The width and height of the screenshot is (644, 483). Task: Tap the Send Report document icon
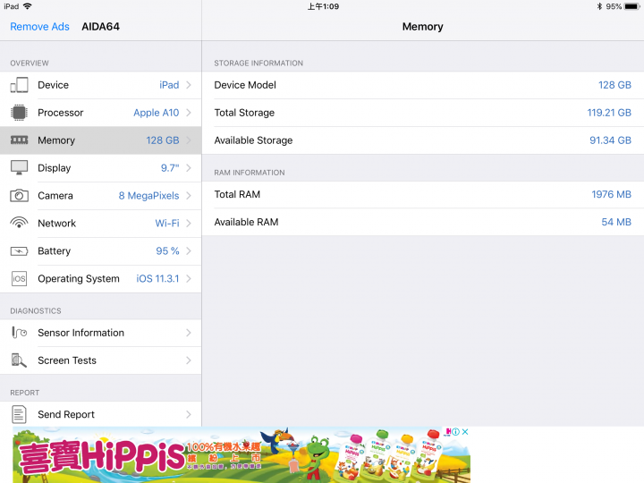tap(19, 414)
